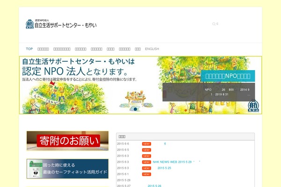The height and width of the screenshot is (187, 281).
Task: Open the NHK NEWS WEB 2015 5 29 news link
Action: [x=177, y=162]
